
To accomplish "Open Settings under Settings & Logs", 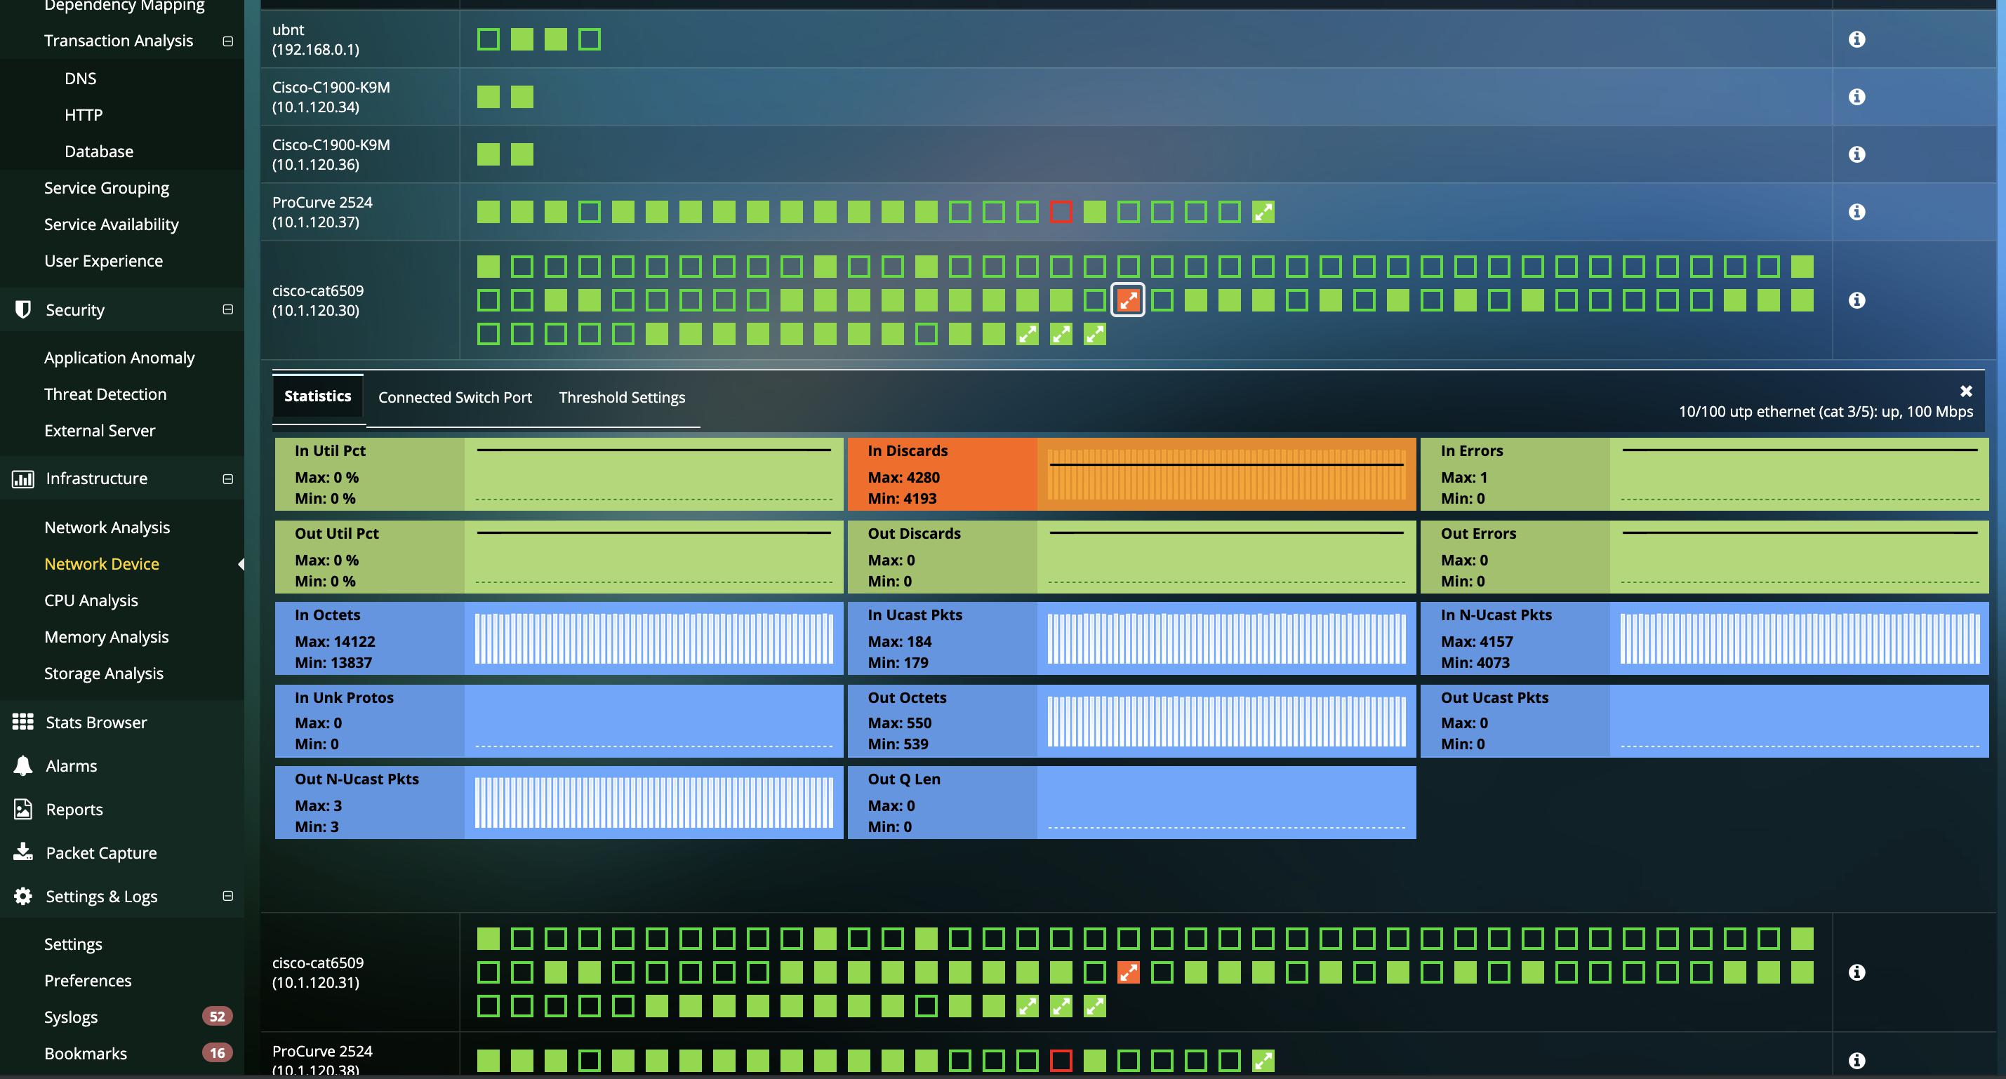I will (73, 944).
